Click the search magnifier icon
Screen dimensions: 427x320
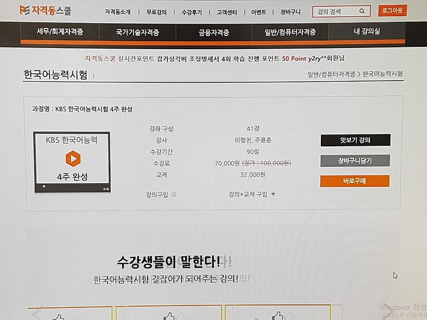[362, 11]
